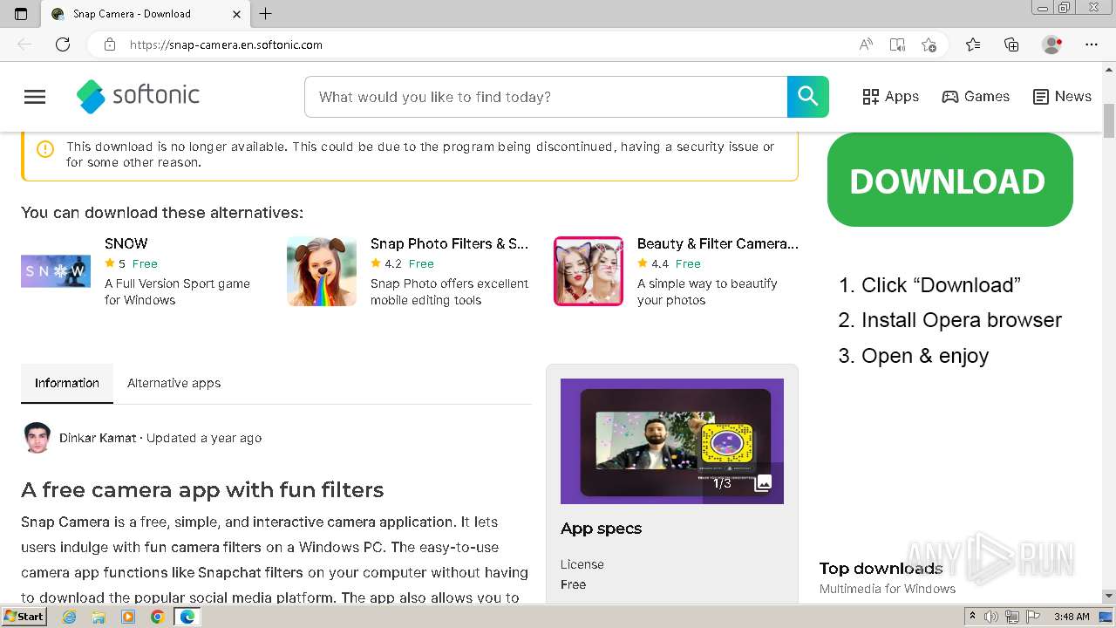Open the tab actions menu icon
The height and width of the screenshot is (628, 1116).
(21, 14)
